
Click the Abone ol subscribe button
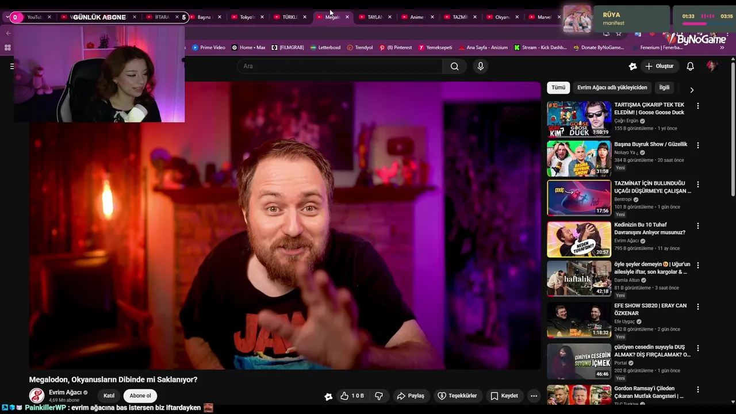(x=140, y=396)
